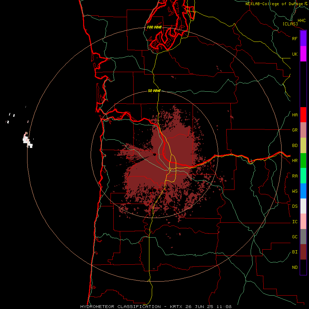Click the BD legend label
The width and height of the screenshot is (309, 309).
pyautogui.click(x=295, y=146)
